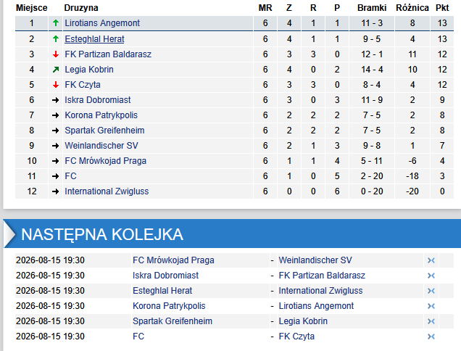This screenshot has height=351, width=461.
Task: Click match icon for FC Mrówkojad Praga fixture
Action: [x=431, y=260]
